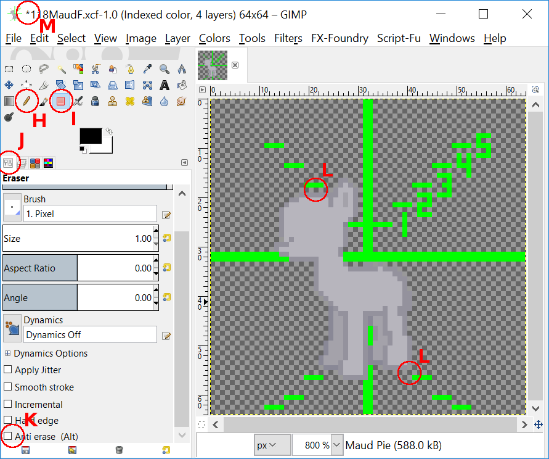Choose the Clone stamp tool
Viewport: 549px width, 459px height.
pos(112,101)
